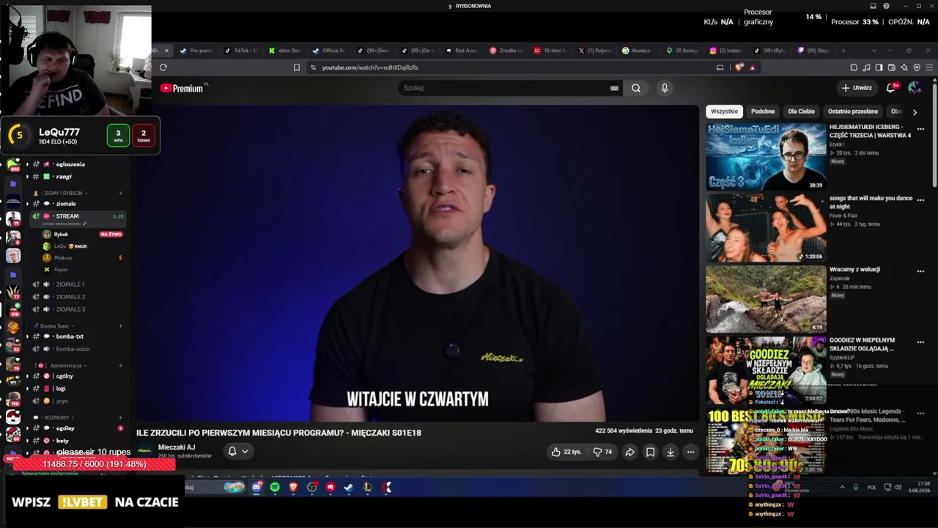Image resolution: width=938 pixels, height=528 pixels.
Task: Open the rangi Discord channel
Action: coord(64,177)
